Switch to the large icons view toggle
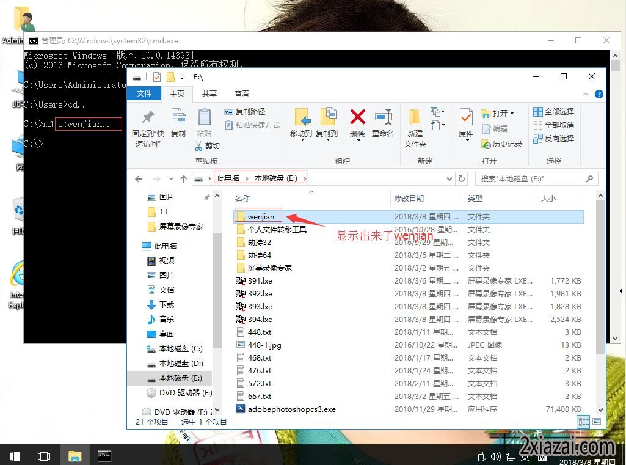This screenshot has width=626, height=465. [x=596, y=422]
